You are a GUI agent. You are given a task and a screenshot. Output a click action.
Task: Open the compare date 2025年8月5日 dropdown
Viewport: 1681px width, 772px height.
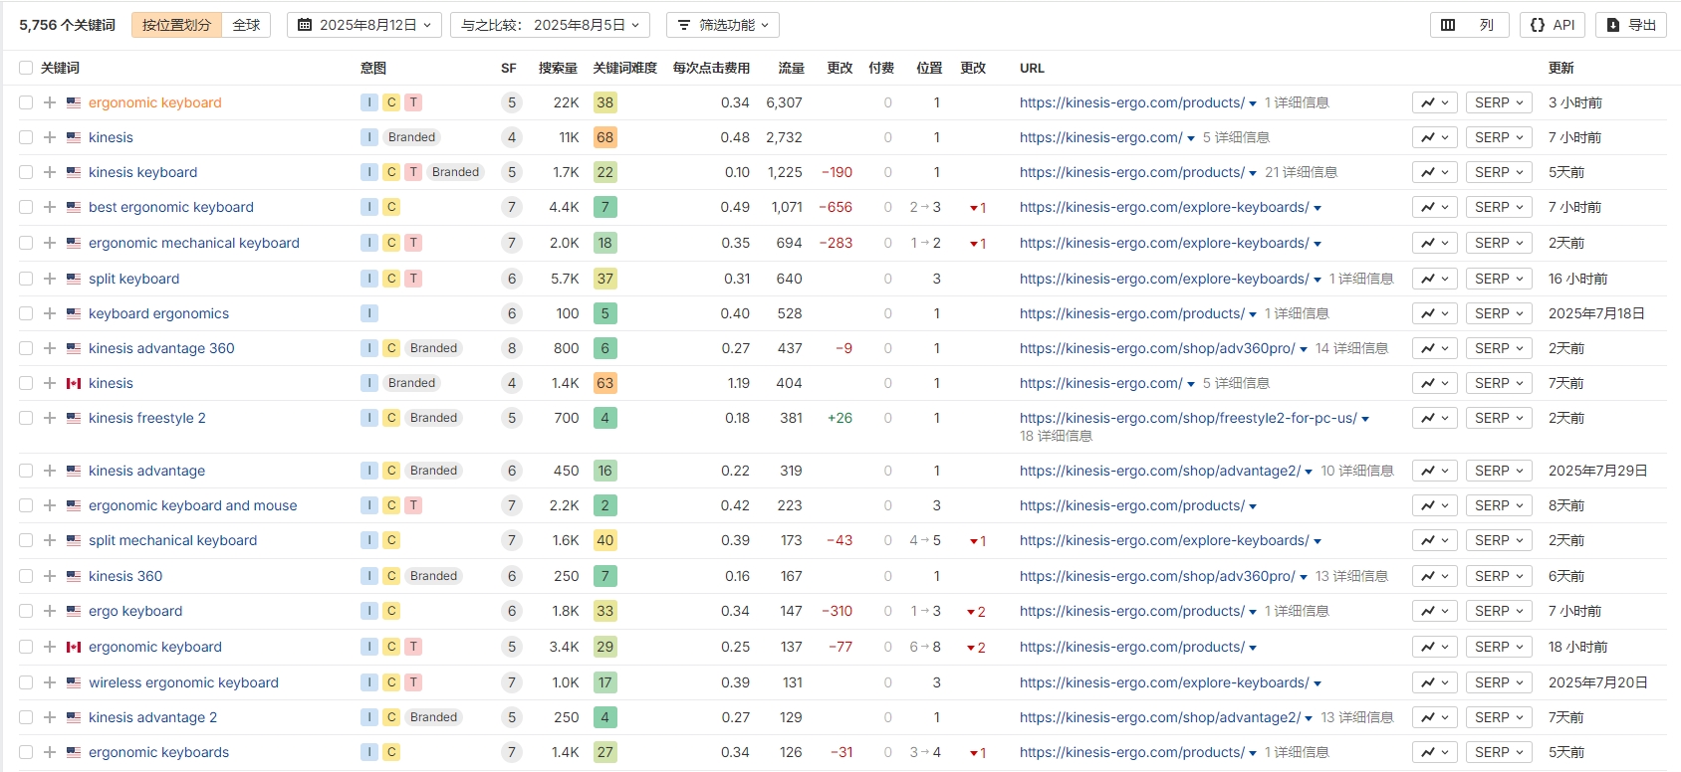[550, 25]
